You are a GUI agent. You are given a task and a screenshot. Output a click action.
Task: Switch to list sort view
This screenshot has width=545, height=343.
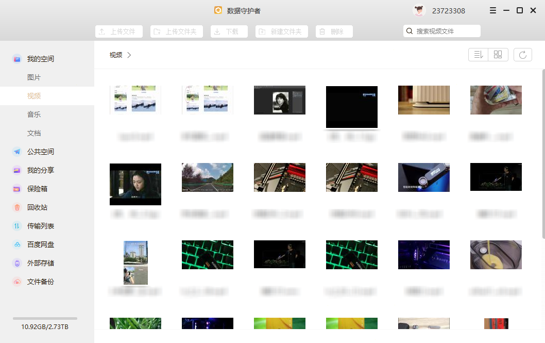[x=478, y=55]
